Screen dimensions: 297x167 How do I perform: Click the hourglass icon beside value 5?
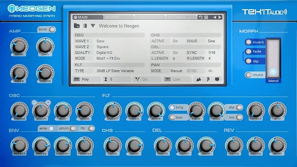coord(106,79)
